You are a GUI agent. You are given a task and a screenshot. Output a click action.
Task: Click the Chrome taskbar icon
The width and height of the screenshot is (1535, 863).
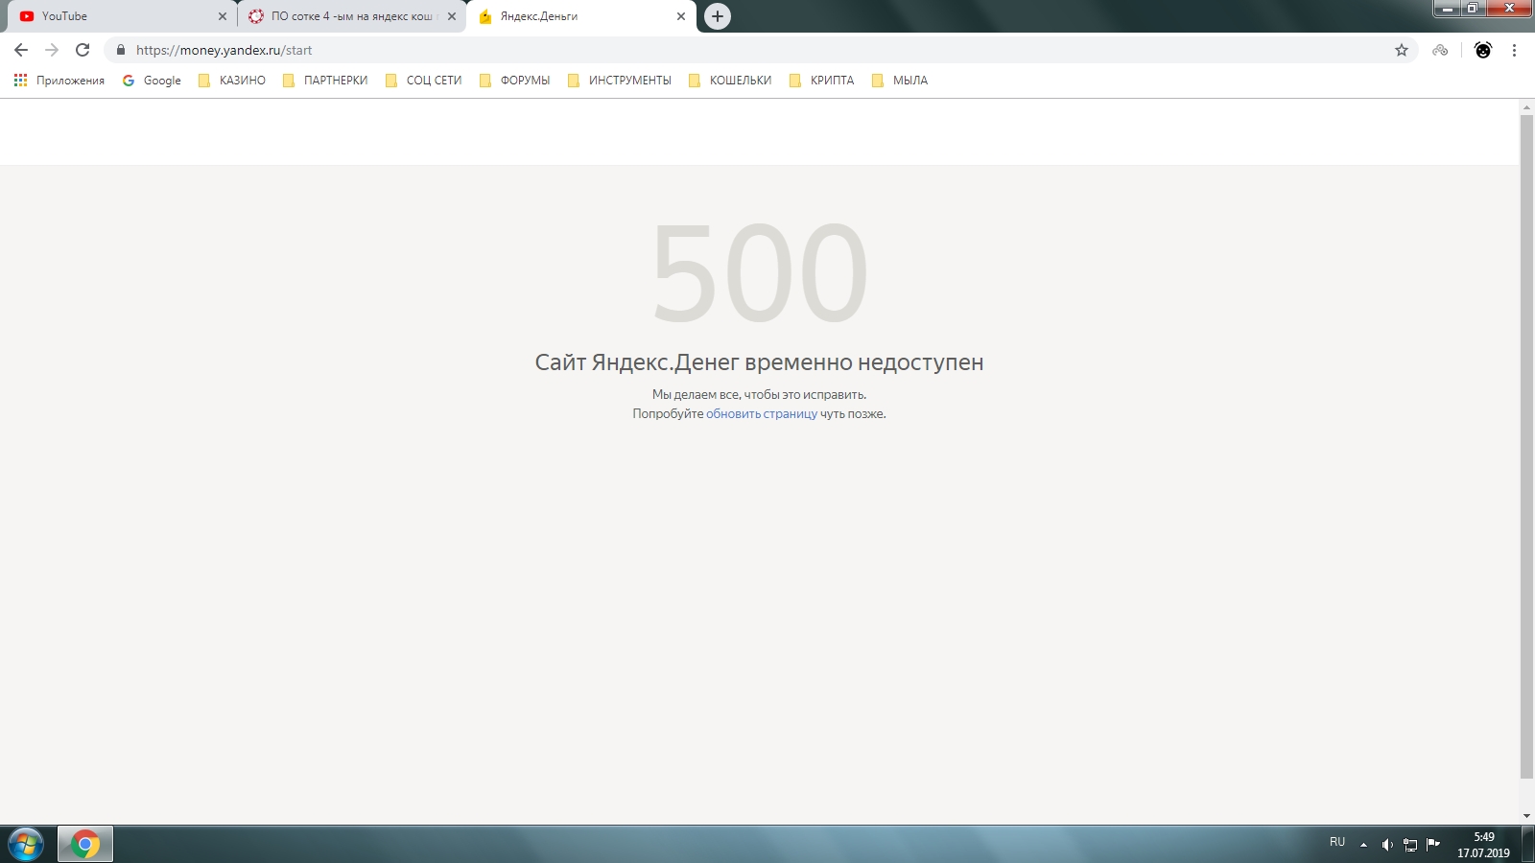(85, 844)
